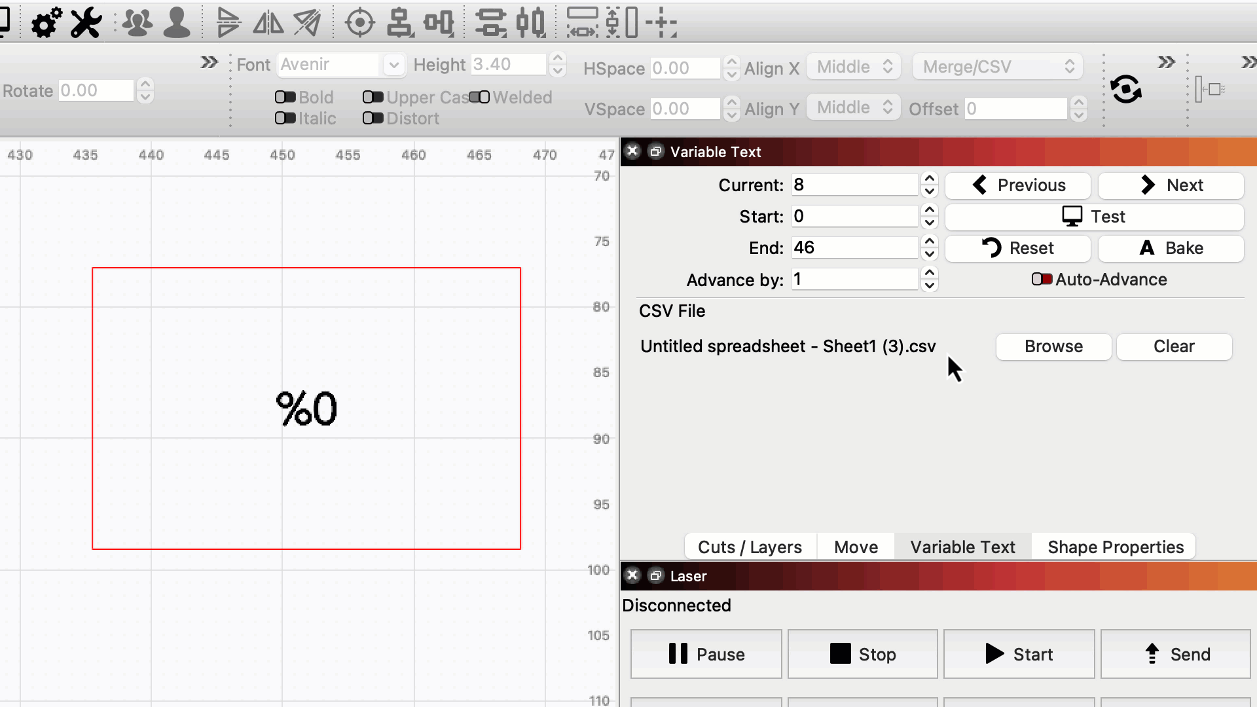Click the Bake button in Variable Text

(x=1170, y=247)
